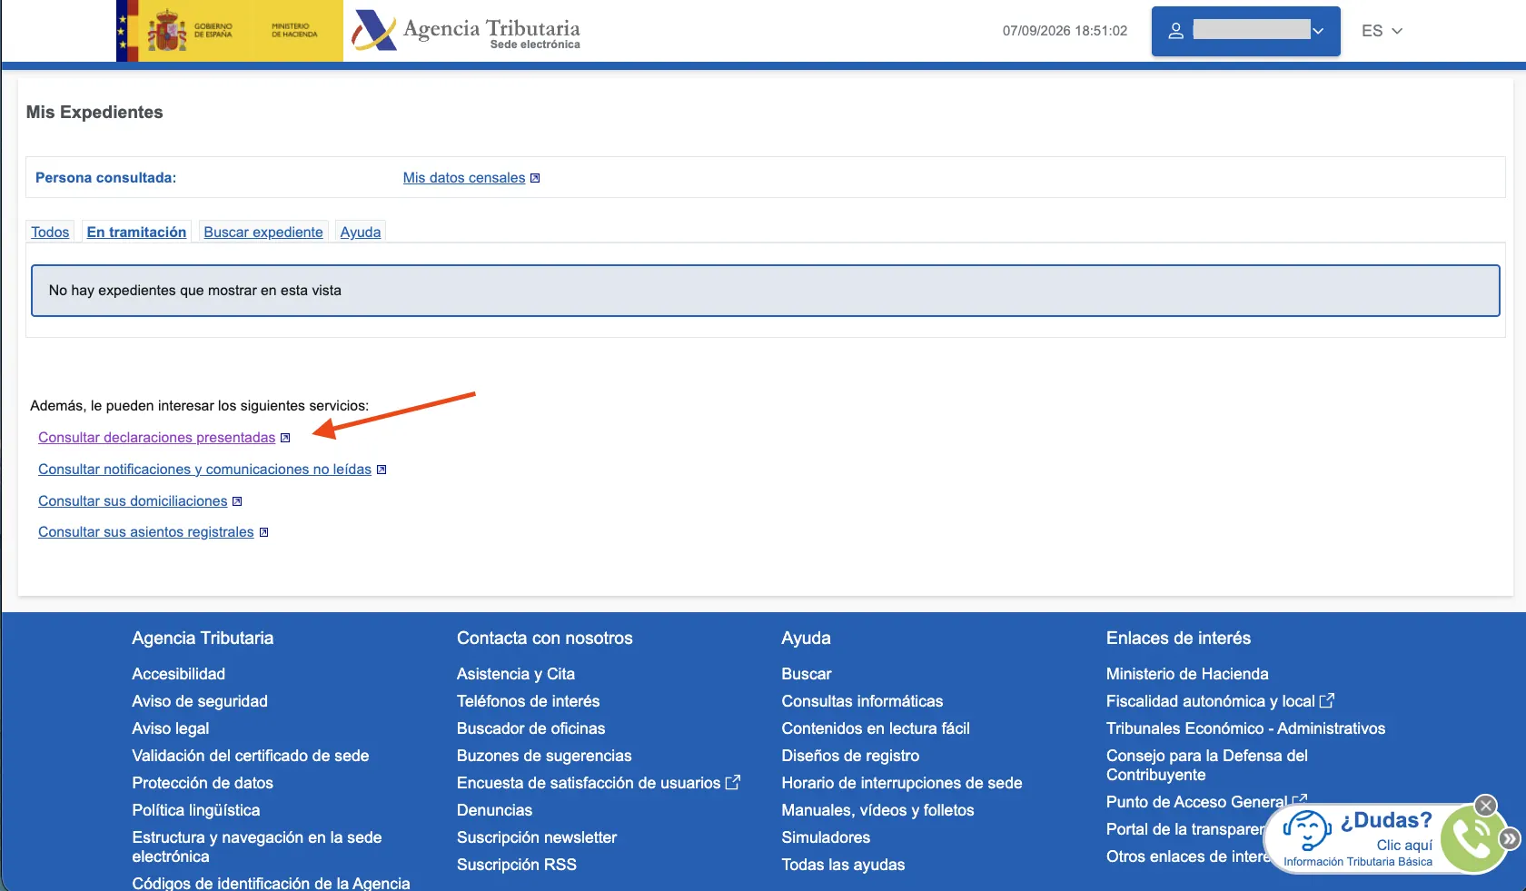The height and width of the screenshot is (891, 1526).
Task: Open Consejo para la Defensa del Contribuyente
Action: [1207, 765]
